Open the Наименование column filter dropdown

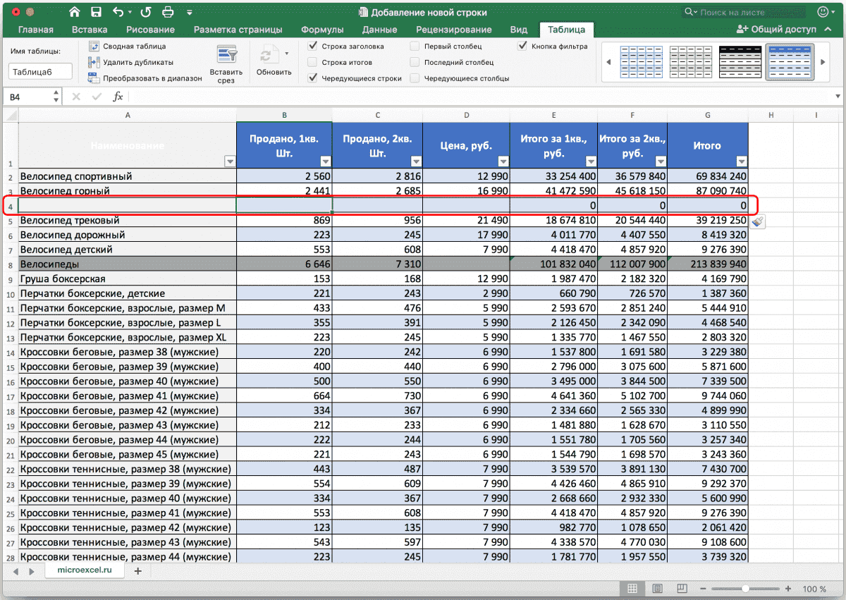(230, 161)
